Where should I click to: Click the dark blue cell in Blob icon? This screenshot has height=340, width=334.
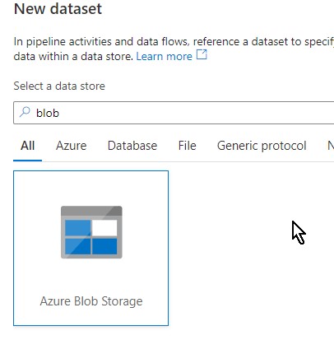click(104, 246)
